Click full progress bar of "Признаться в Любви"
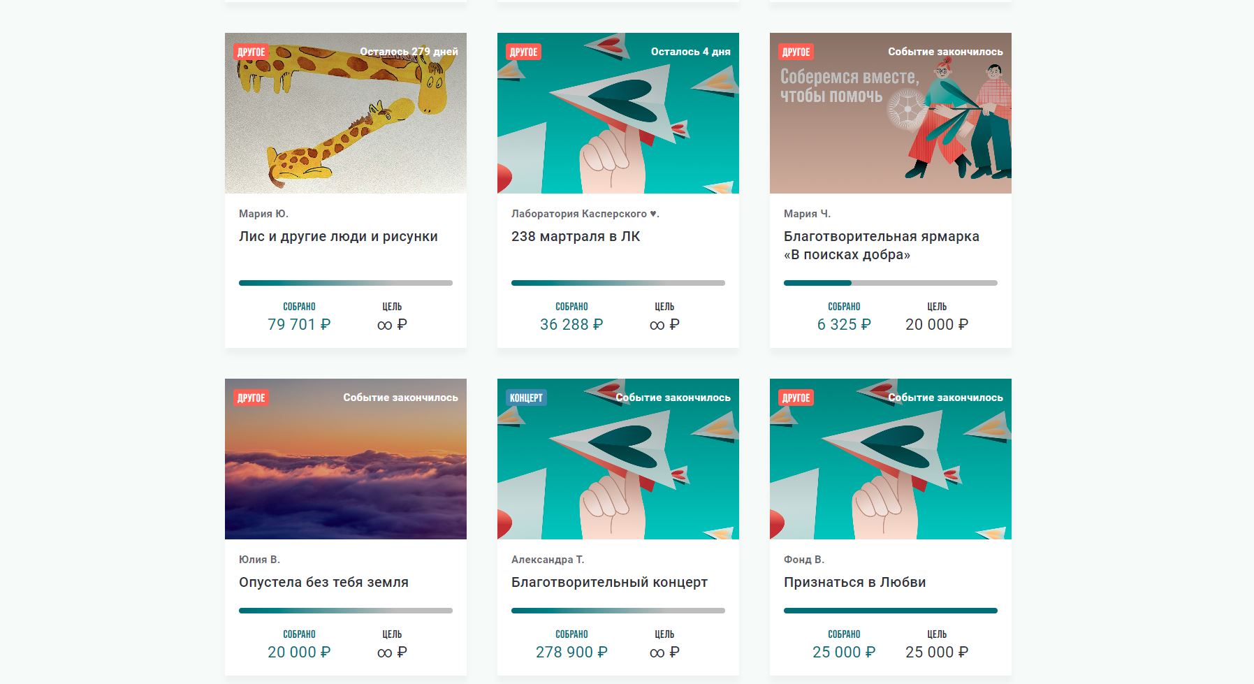Image resolution: width=1254 pixels, height=684 pixels. coord(890,611)
